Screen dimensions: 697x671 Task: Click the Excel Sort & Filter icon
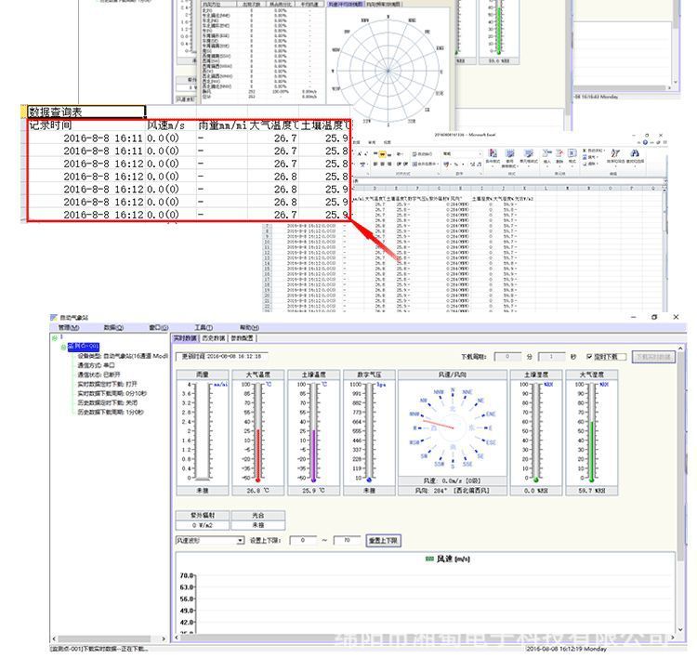[x=615, y=154]
